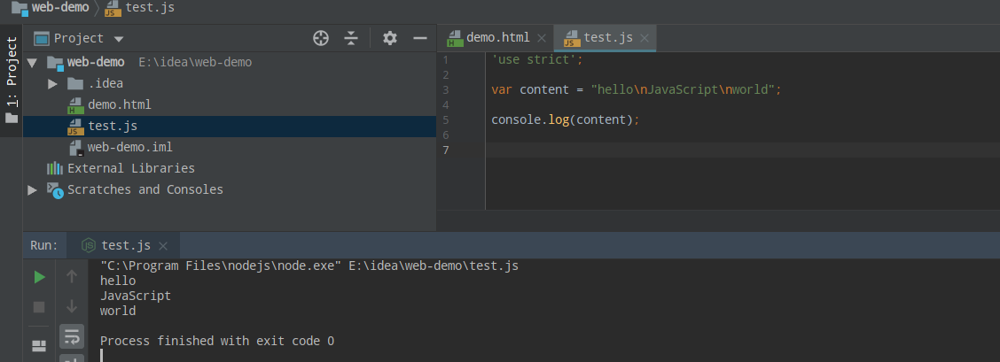This screenshot has height=362, width=1000.
Task: Click web-demo.iml file icon in tree
Action: point(76,148)
